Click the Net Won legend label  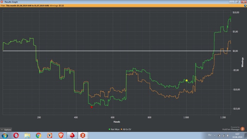(115, 129)
